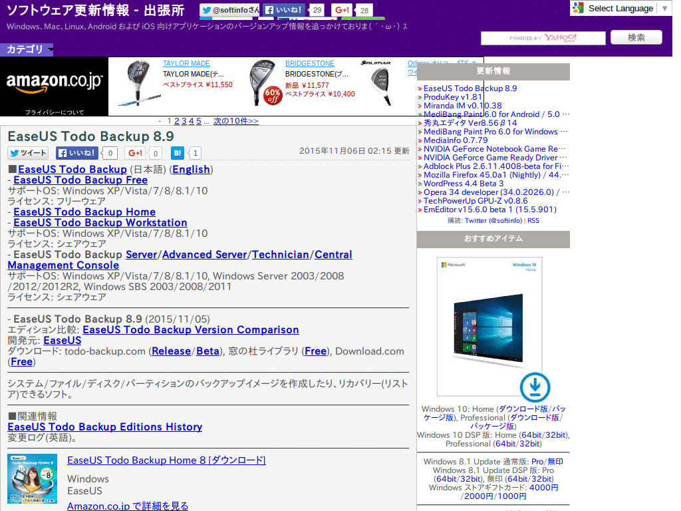
Task: Click Twitter (@softinfo) subscribe link
Action: 493,221
